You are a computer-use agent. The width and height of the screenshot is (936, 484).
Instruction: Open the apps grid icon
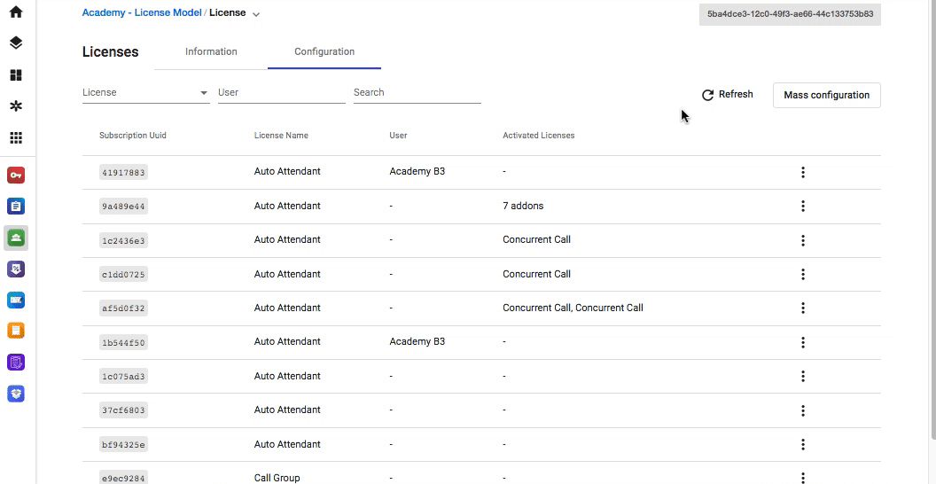coord(16,138)
